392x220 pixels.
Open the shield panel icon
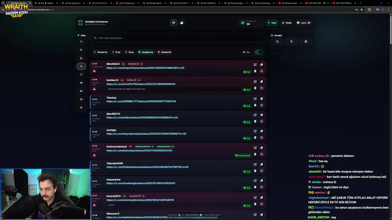[x=292, y=42]
